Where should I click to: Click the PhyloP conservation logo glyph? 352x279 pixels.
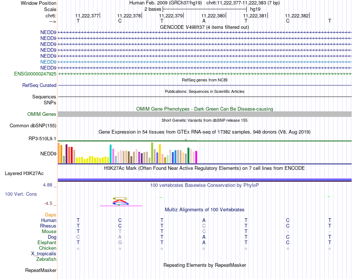(x=120, y=201)
